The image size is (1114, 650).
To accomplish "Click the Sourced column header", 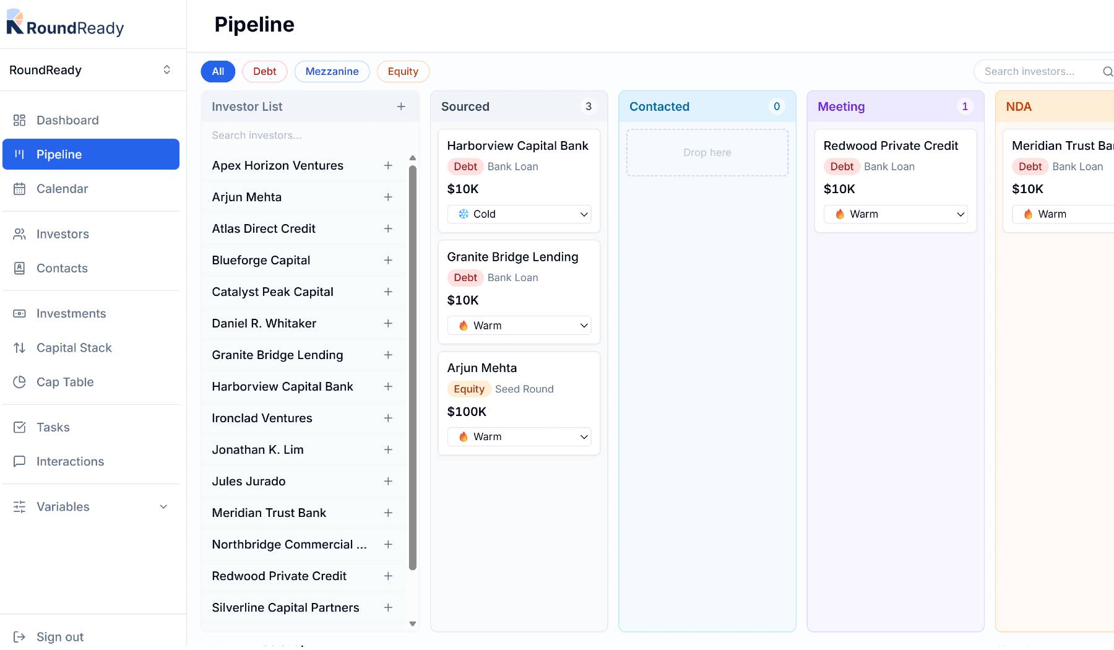I will point(519,106).
